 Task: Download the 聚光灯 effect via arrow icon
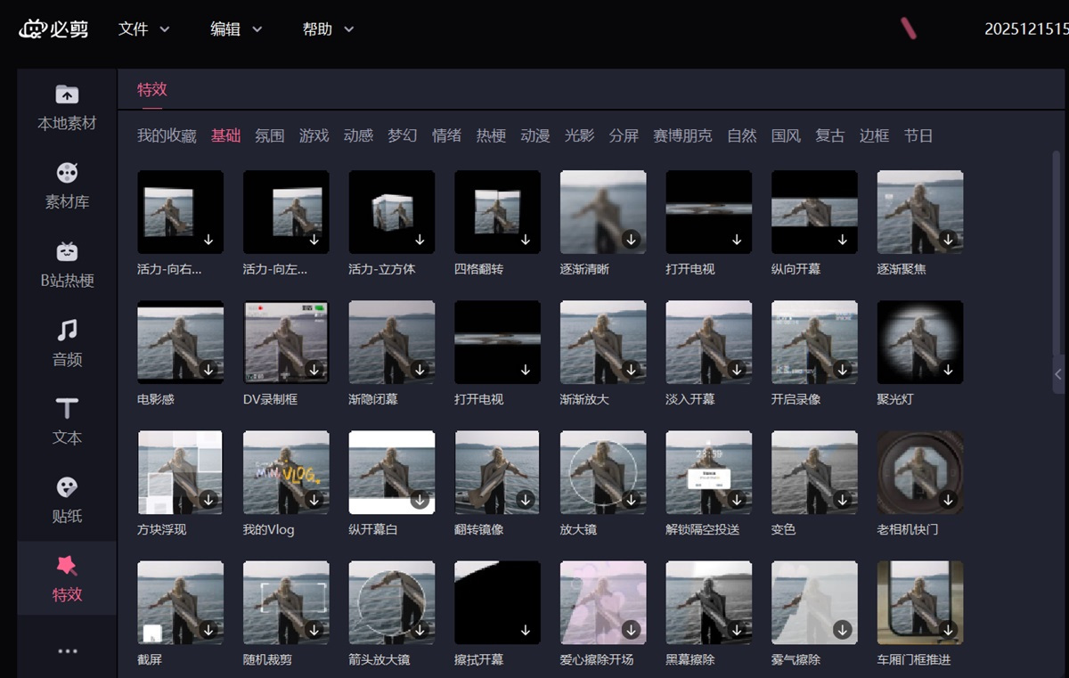(948, 370)
